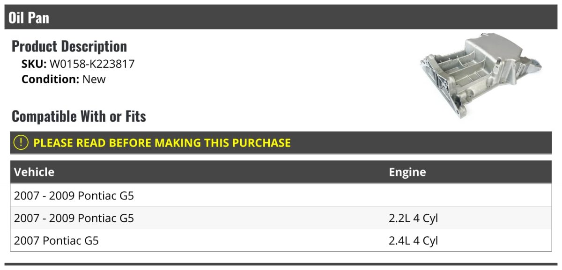Select the Oil Pan header title
The image size is (562, 270).
(29, 18)
